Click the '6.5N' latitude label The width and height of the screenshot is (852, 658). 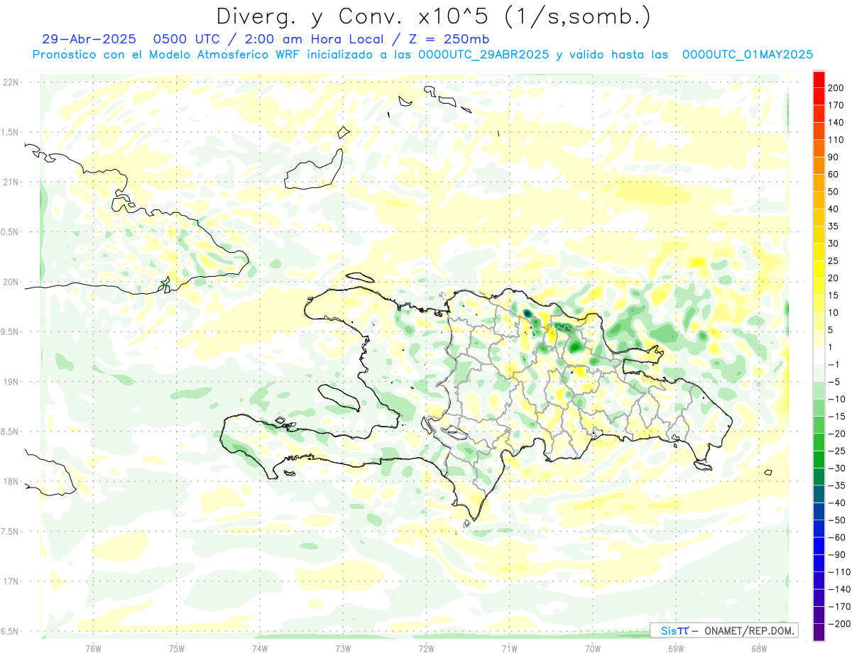click(10, 631)
